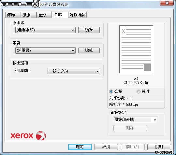Click the A4 page preview thumbnail
176x155 pixels.
click(x=136, y=49)
